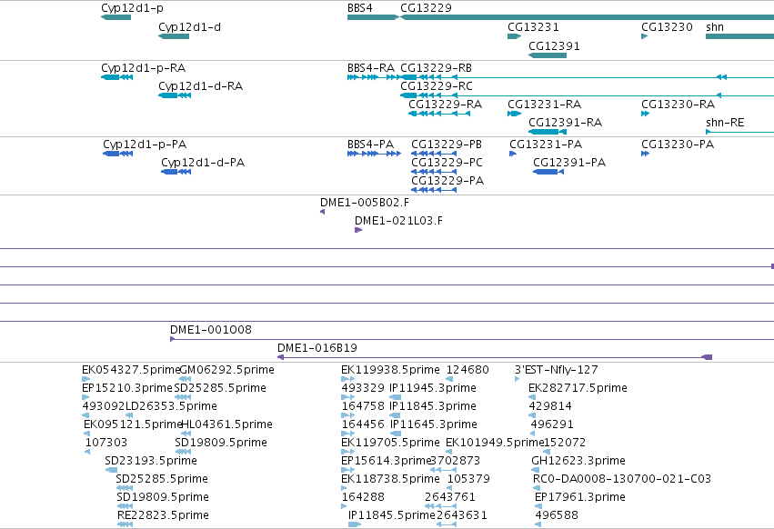The height and width of the screenshot is (529, 774).
Task: Select the 3'EST-Nfly-127 label
Action: point(557,370)
